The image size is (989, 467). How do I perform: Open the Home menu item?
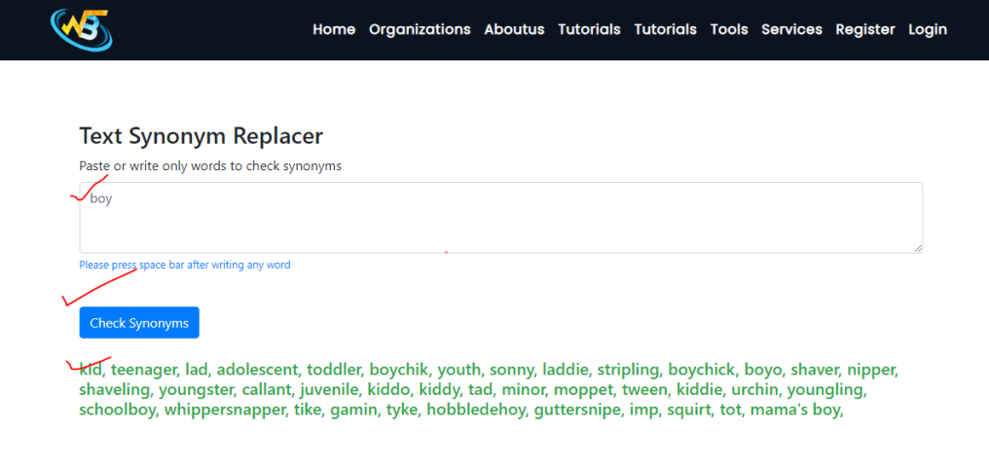pos(334,29)
